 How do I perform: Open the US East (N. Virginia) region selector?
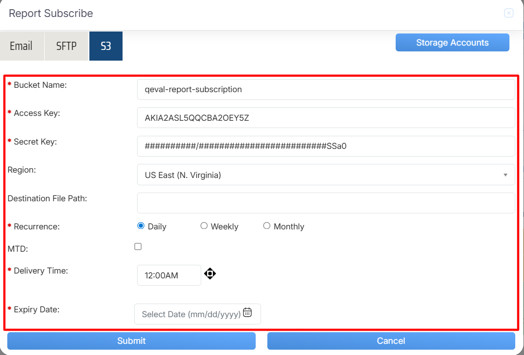tap(326, 175)
